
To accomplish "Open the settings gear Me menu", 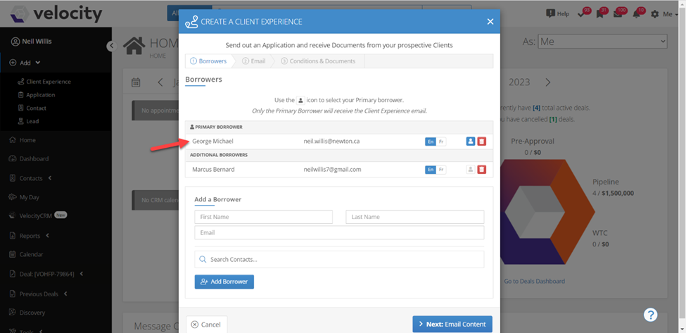I will (664, 14).
